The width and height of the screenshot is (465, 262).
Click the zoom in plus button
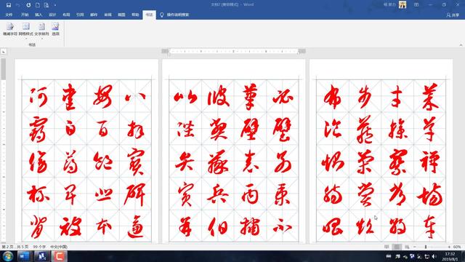(x=449, y=247)
